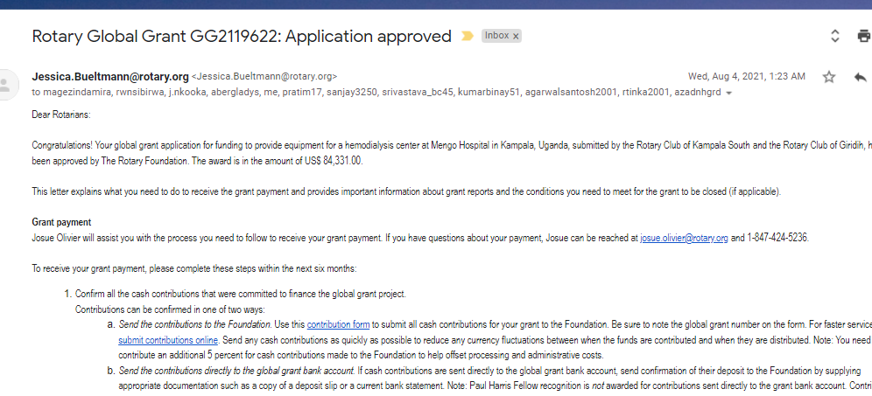Reply using the arrow icon
Screen dimensions: 872x396
point(860,77)
